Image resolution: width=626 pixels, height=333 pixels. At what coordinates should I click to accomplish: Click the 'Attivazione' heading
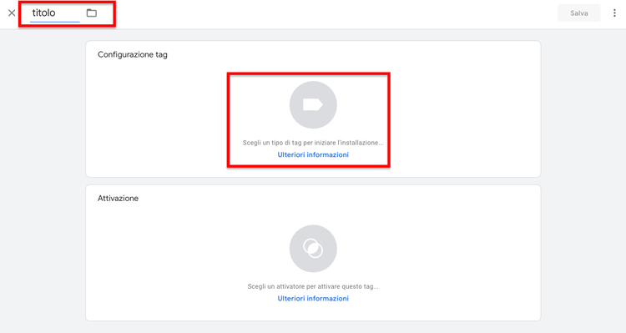pos(119,199)
